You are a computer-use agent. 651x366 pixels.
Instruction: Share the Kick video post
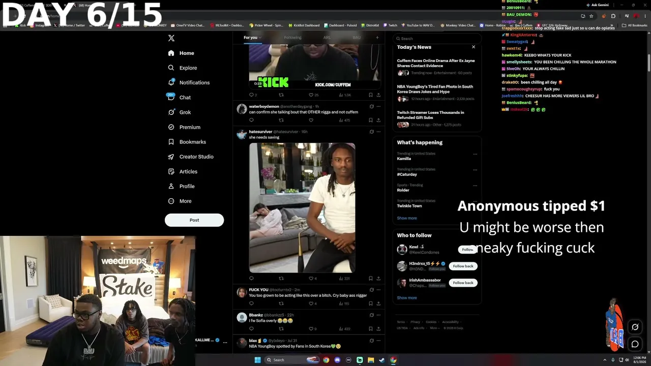tap(378, 95)
